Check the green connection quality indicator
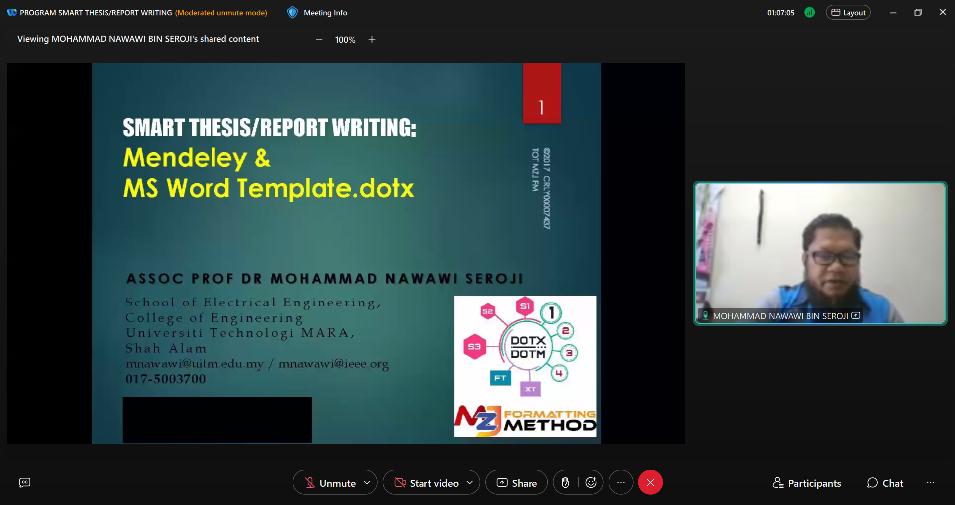 click(810, 12)
